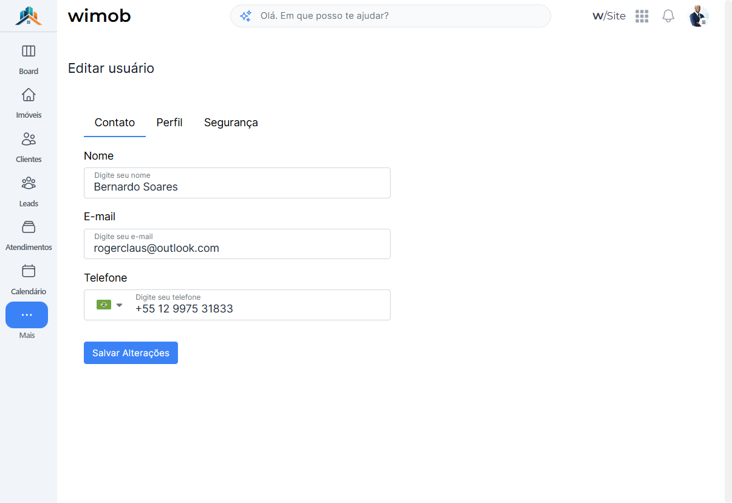Open the Leads group icon
This screenshot has height=503, width=732.
pos(29,183)
